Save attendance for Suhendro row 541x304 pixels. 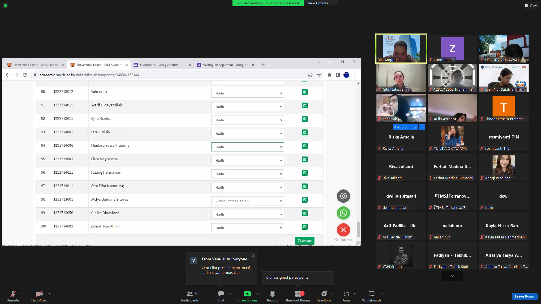[305, 92]
